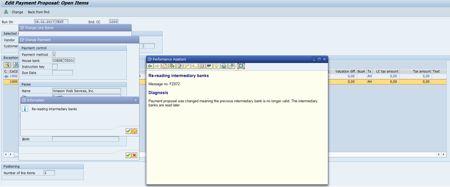Confirm the Information dialog with green checkmark
450x187 pixels.
pos(128,131)
